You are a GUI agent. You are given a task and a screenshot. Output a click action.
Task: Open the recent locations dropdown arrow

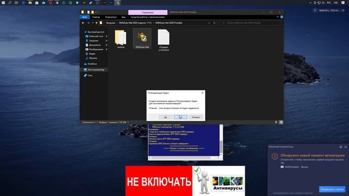click(93, 23)
